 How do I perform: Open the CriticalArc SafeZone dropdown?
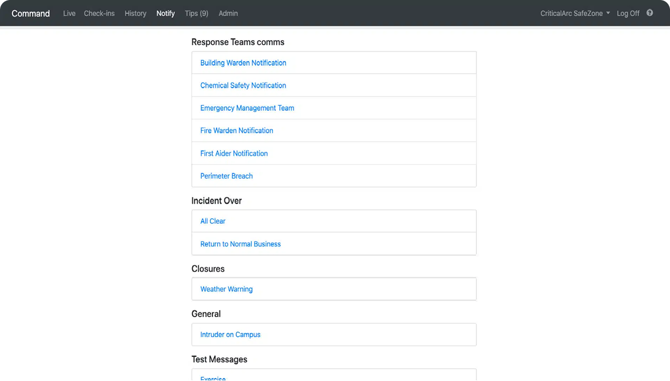pos(575,14)
